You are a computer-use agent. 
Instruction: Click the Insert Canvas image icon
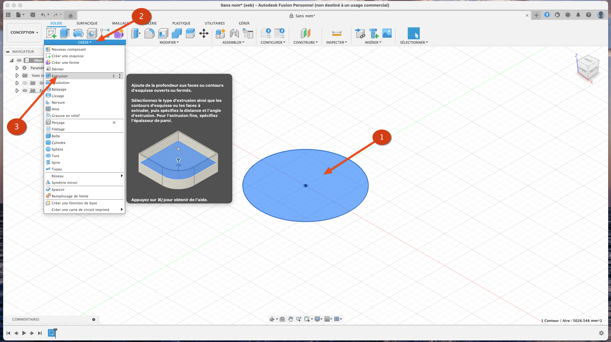(387, 33)
